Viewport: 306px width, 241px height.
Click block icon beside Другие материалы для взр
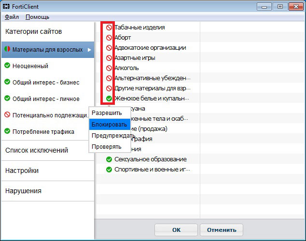[x=109, y=88]
